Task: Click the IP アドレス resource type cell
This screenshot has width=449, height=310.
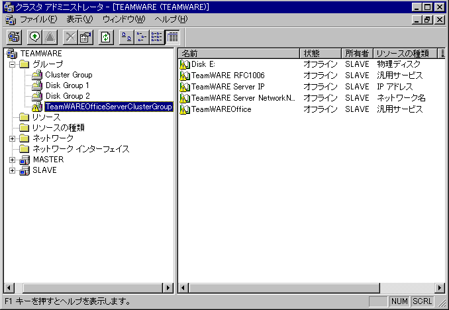Action: 395,87
